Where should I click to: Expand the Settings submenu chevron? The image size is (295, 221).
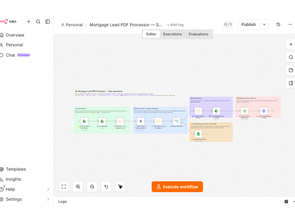click(48, 199)
